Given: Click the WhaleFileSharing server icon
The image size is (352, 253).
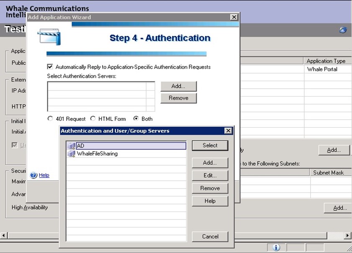Looking at the screenshot, I should click(71, 153).
